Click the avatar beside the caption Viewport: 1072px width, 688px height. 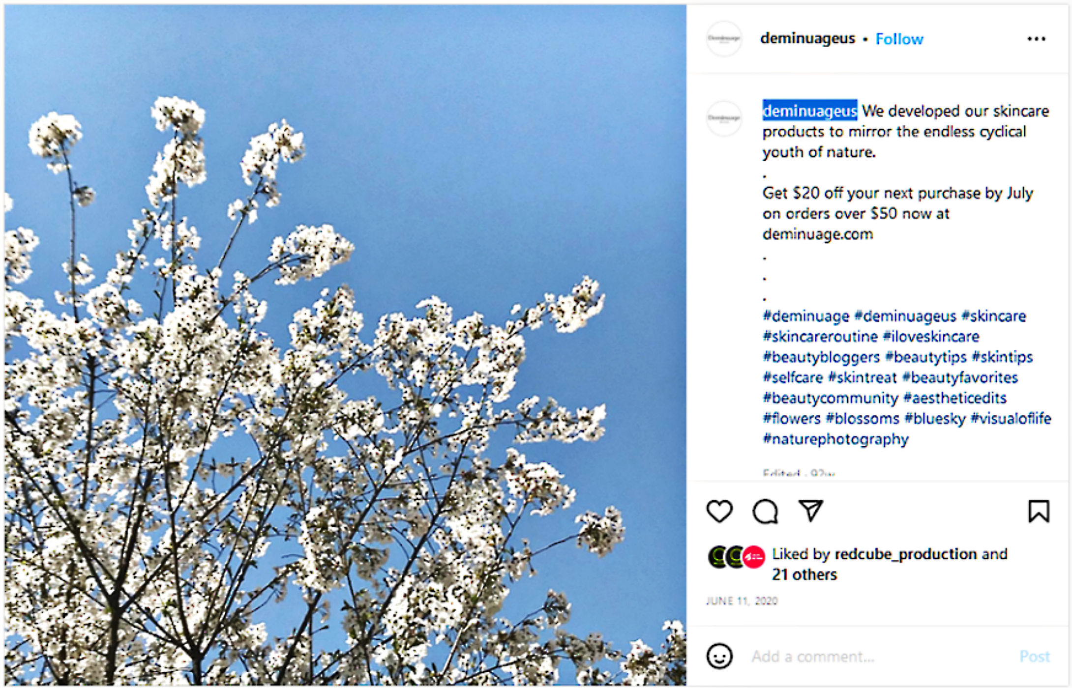[x=724, y=118]
